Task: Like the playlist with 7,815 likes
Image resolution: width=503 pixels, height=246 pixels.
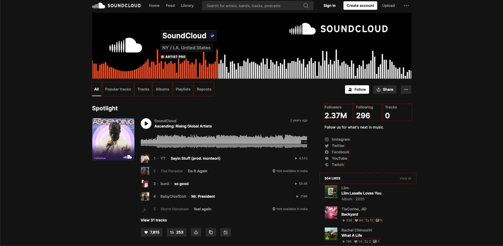Action: click(x=152, y=232)
